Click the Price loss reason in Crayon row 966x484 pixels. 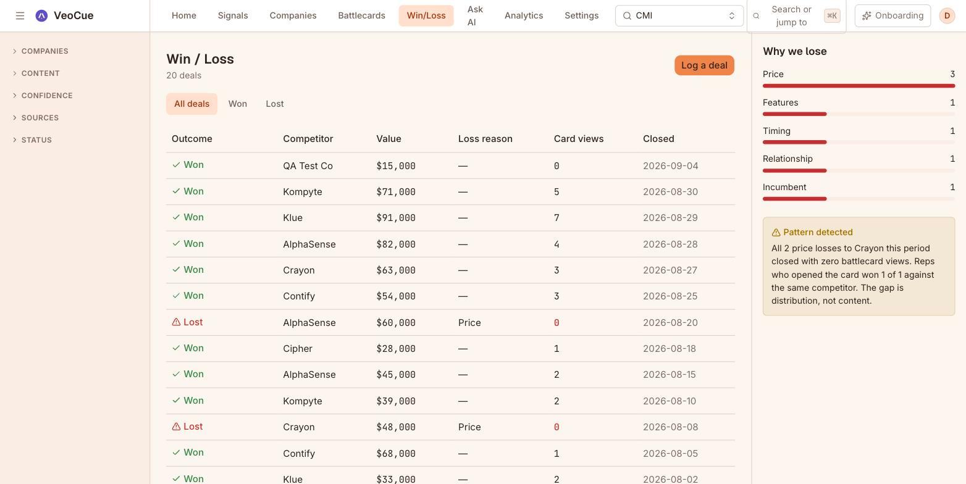tap(469, 427)
